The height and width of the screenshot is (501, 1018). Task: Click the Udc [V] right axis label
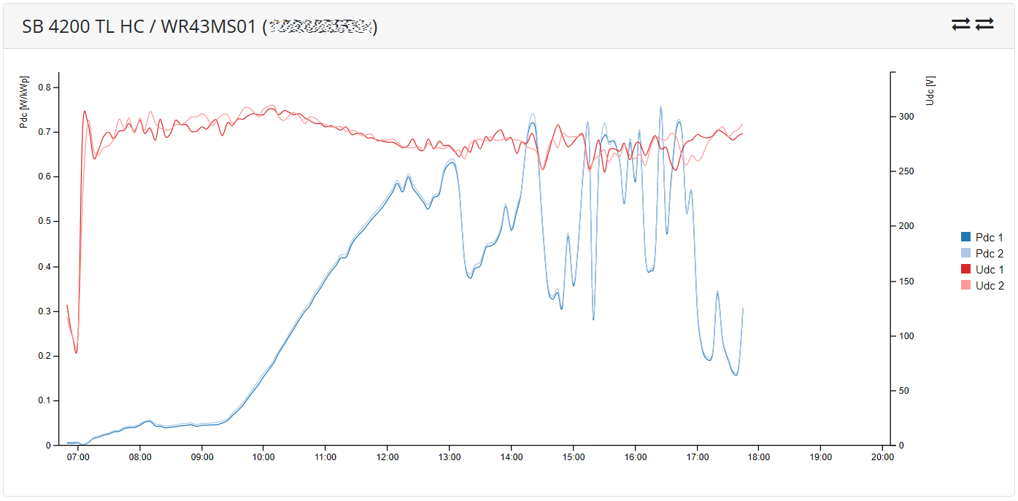coord(929,90)
